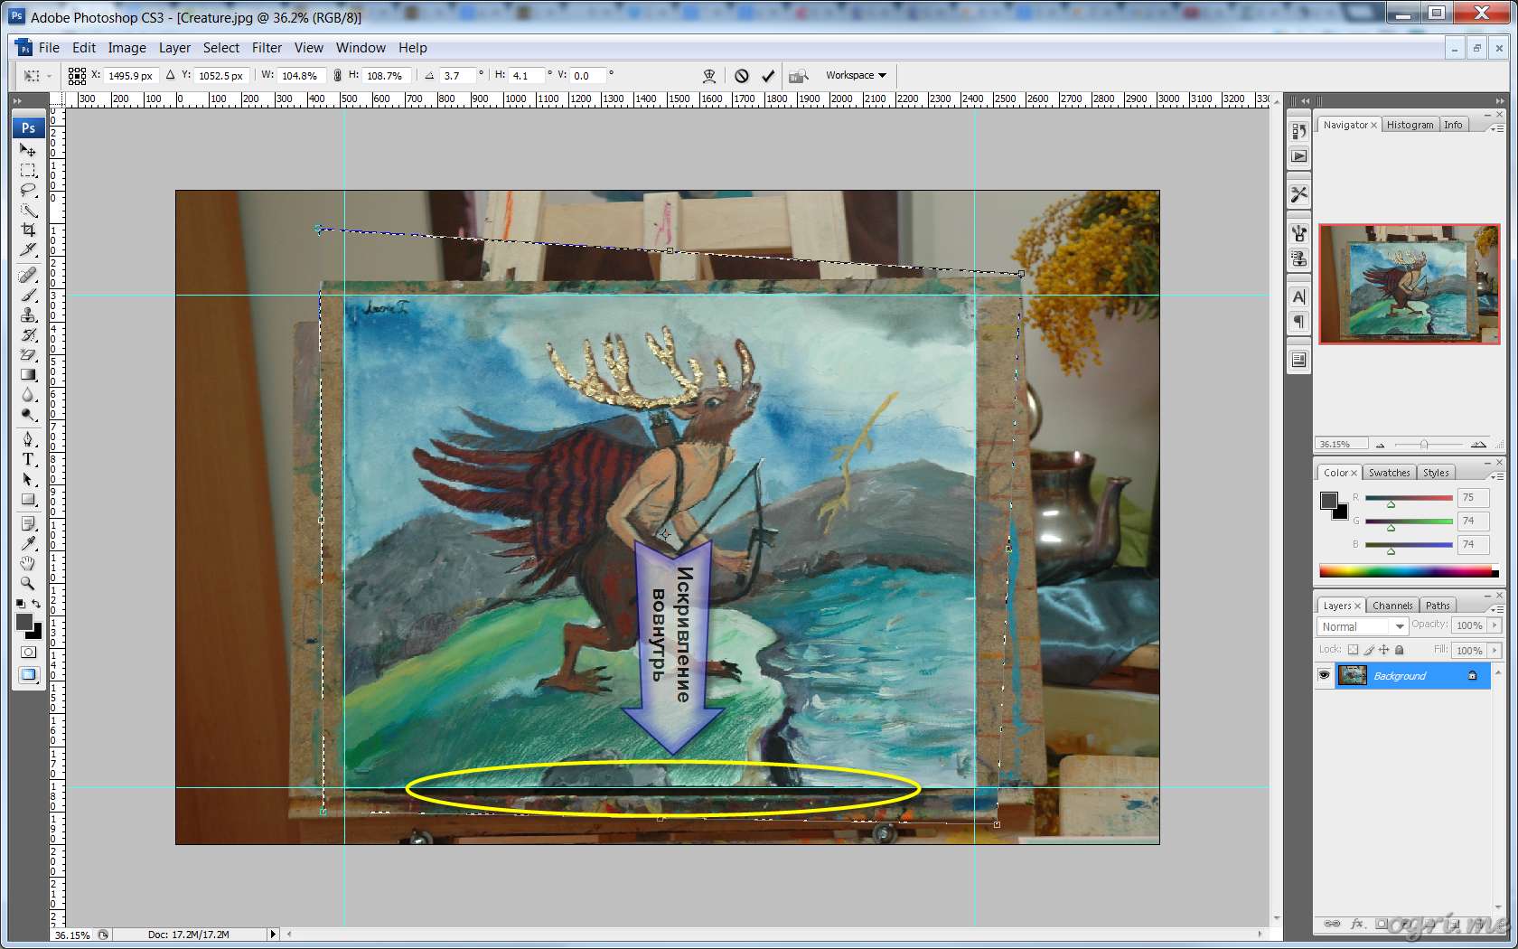Open the Actions panel icon
Screen dimensions: 1518x949
[x=1298, y=156]
